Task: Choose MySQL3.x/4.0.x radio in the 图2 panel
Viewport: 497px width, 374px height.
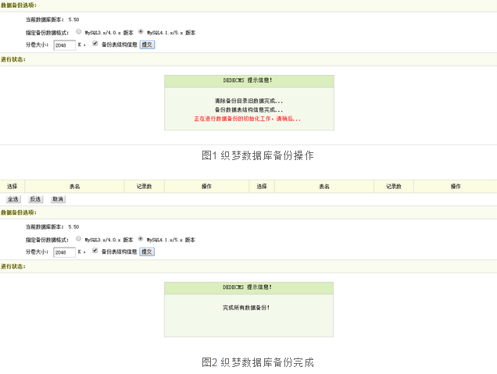Action: (78, 239)
